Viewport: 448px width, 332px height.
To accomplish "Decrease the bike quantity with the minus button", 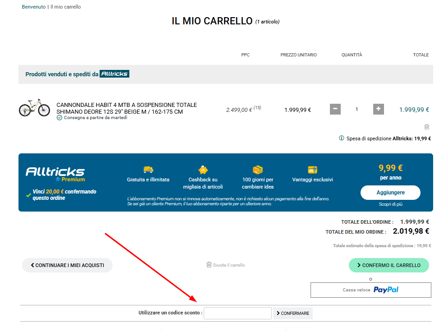I will tap(335, 109).
